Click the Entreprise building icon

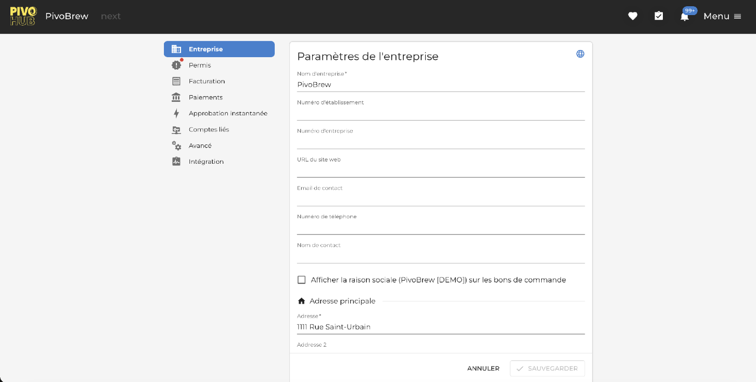click(x=176, y=49)
